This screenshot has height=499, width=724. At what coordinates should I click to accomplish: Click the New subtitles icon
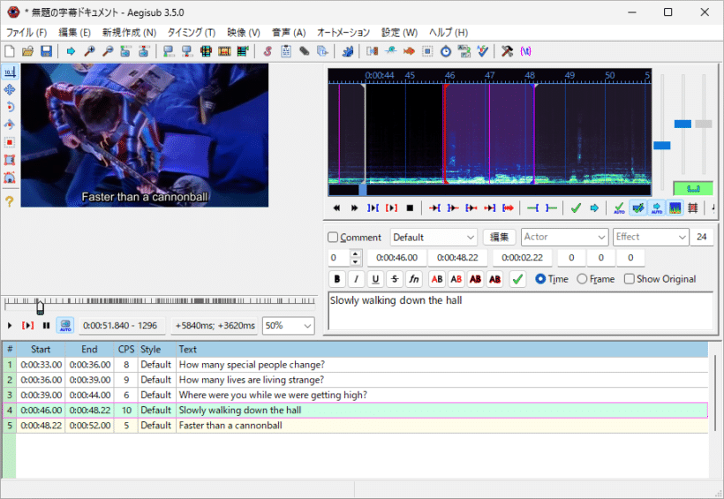(10, 51)
